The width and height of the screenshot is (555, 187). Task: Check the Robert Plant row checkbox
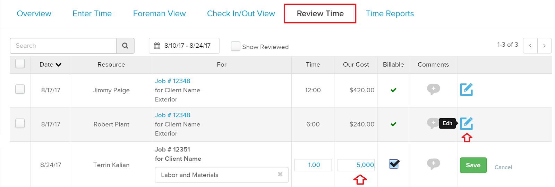[20, 123]
